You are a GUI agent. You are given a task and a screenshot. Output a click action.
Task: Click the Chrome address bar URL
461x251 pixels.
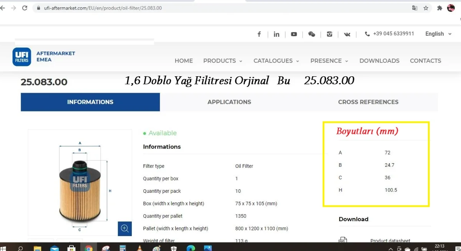(x=103, y=8)
